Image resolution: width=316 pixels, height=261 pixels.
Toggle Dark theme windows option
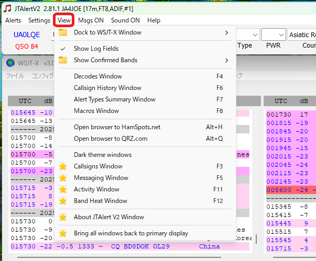coord(145,155)
